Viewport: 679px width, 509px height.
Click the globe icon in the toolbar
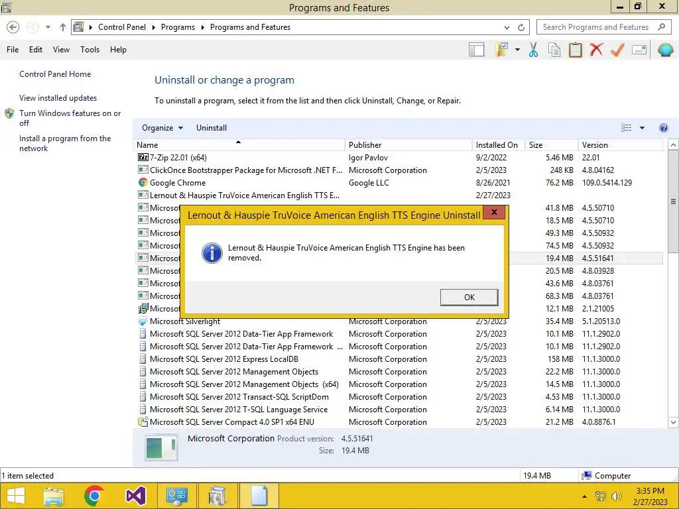(x=666, y=50)
